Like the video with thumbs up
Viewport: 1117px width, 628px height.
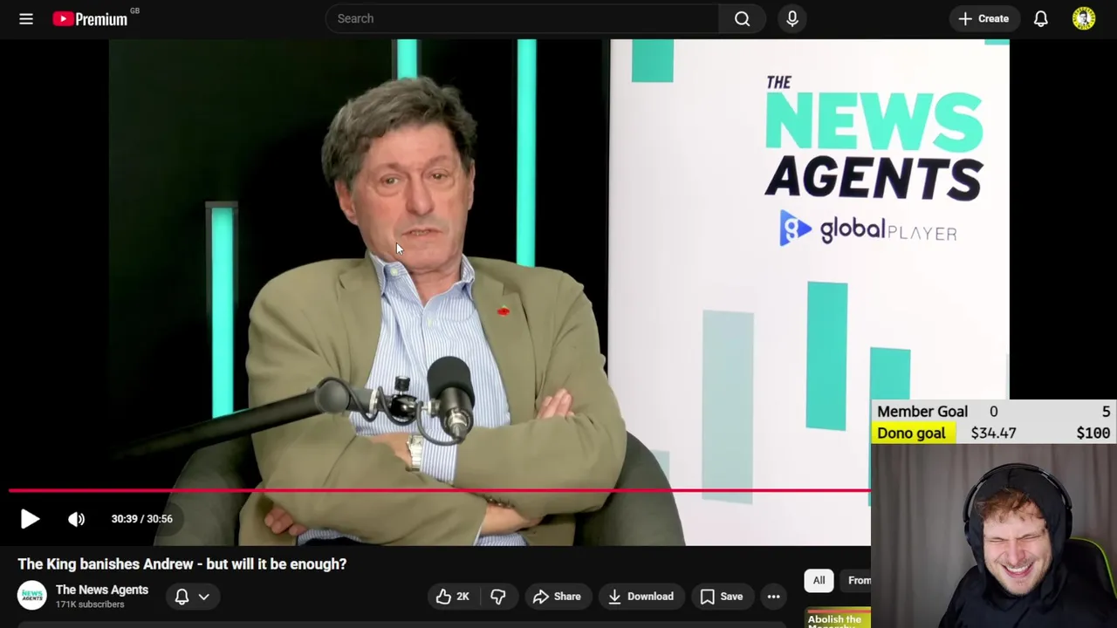tap(452, 597)
